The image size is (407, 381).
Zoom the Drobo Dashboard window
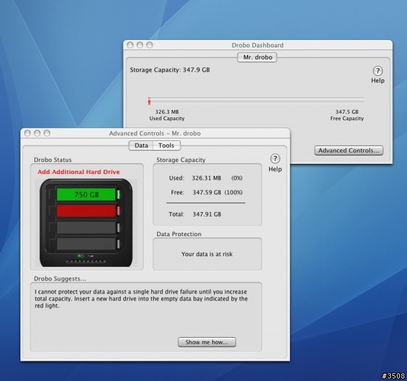click(149, 45)
